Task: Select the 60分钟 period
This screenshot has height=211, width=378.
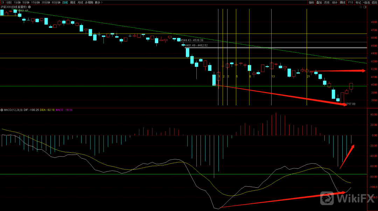Action: click(56, 2)
